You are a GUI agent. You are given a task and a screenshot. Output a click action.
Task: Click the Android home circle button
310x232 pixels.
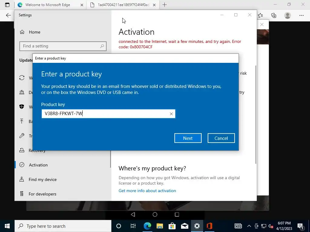(155, 214)
